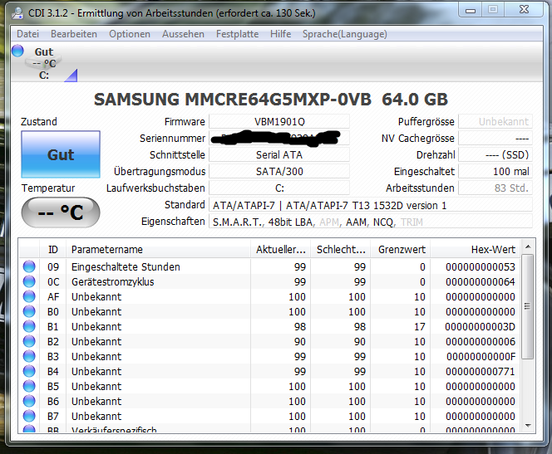
Task: Click hex value 000000000771
Action: [x=481, y=372]
